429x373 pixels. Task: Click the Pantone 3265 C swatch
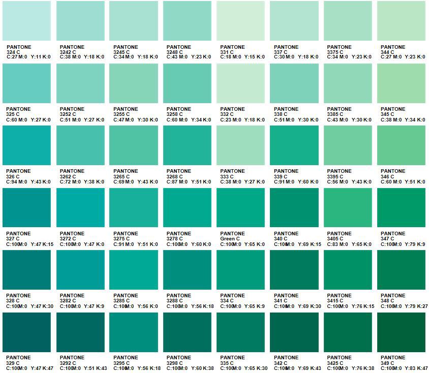pyautogui.click(x=134, y=145)
